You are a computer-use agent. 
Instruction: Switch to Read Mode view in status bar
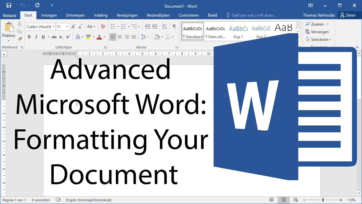click(271, 200)
